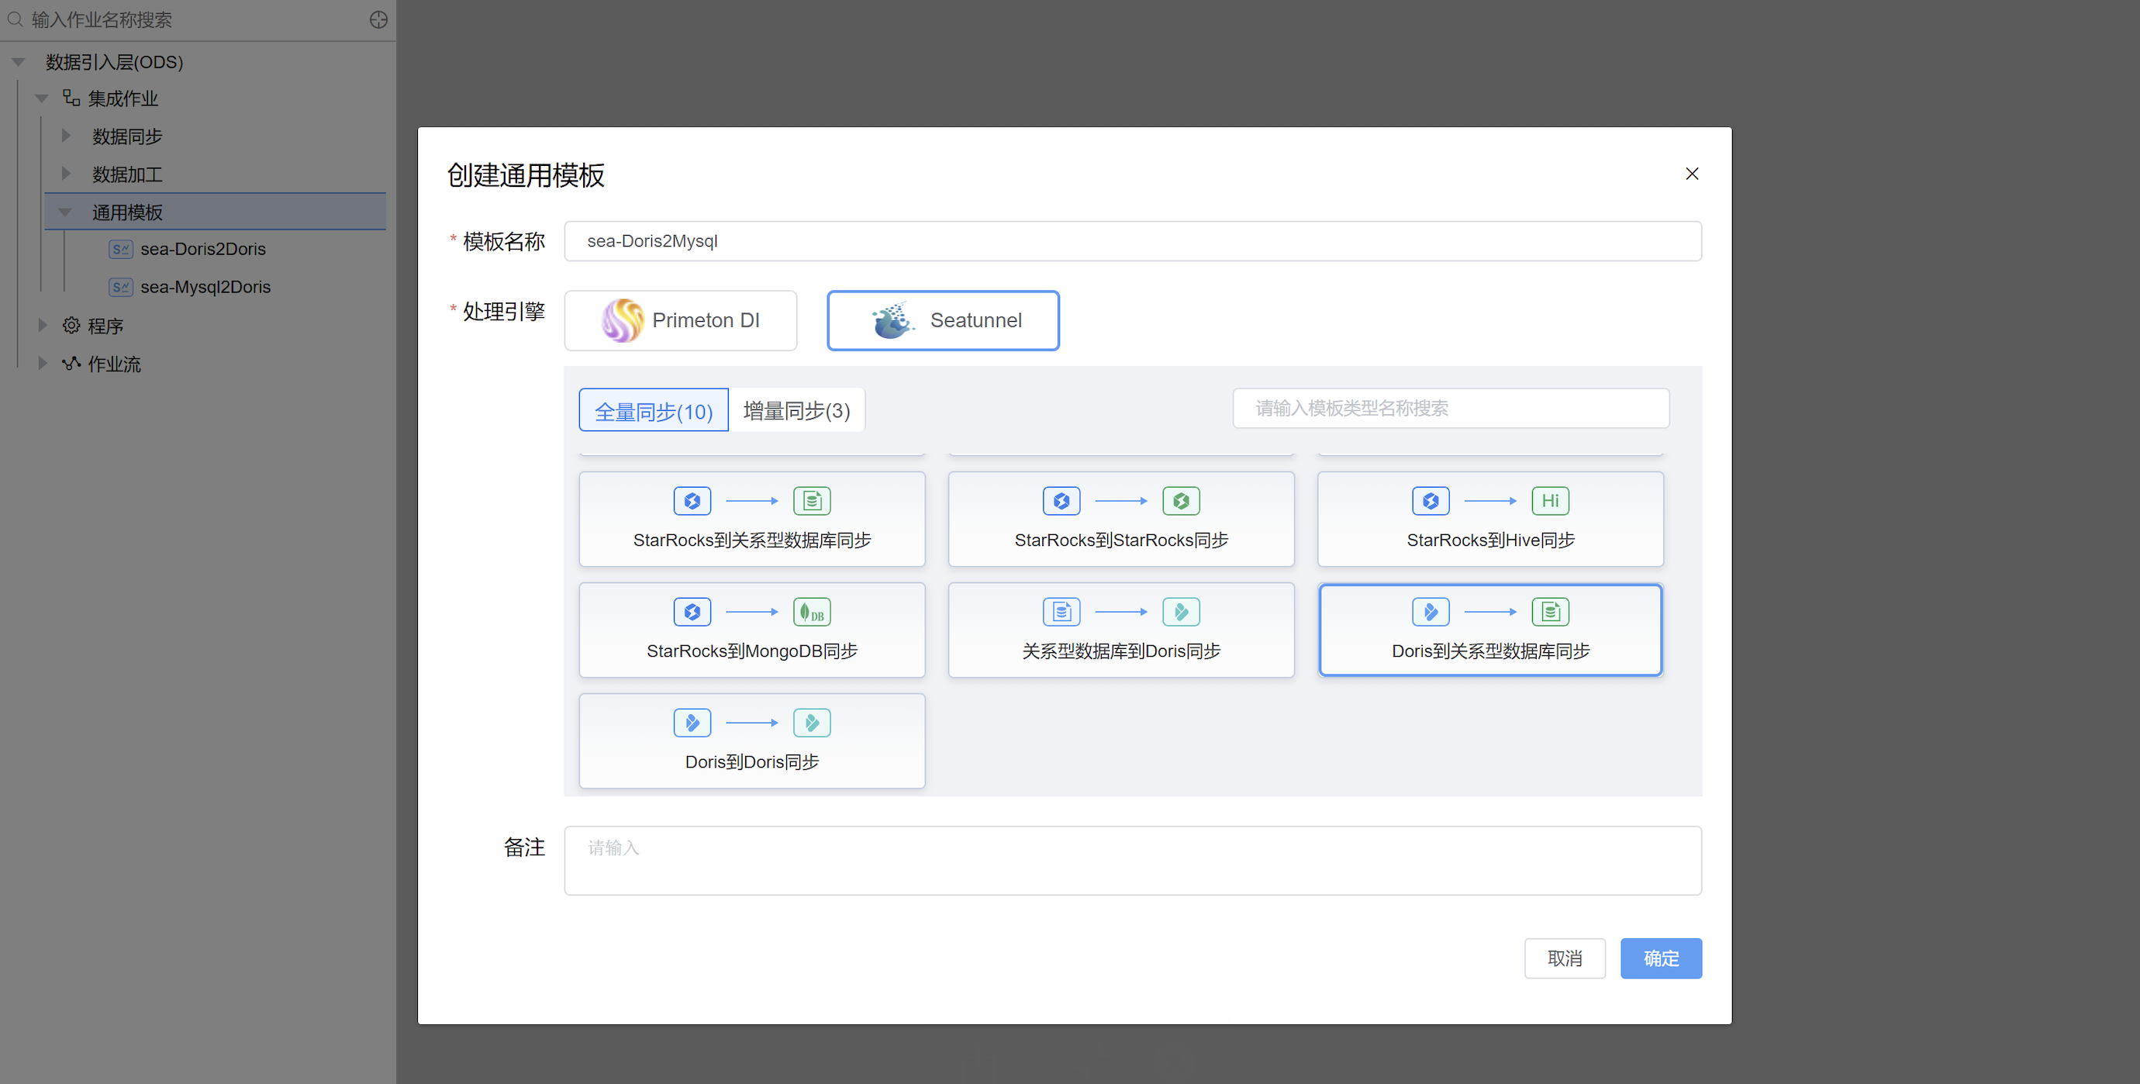Select the Primeton DI processing engine
Screen dimensions: 2140x1084
click(681, 321)
